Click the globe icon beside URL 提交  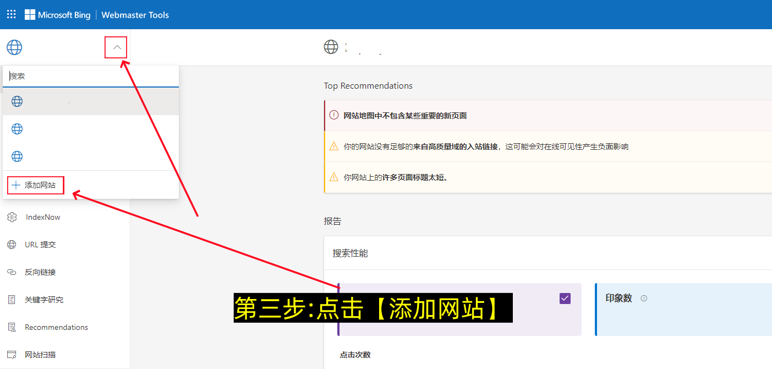pyautogui.click(x=12, y=245)
